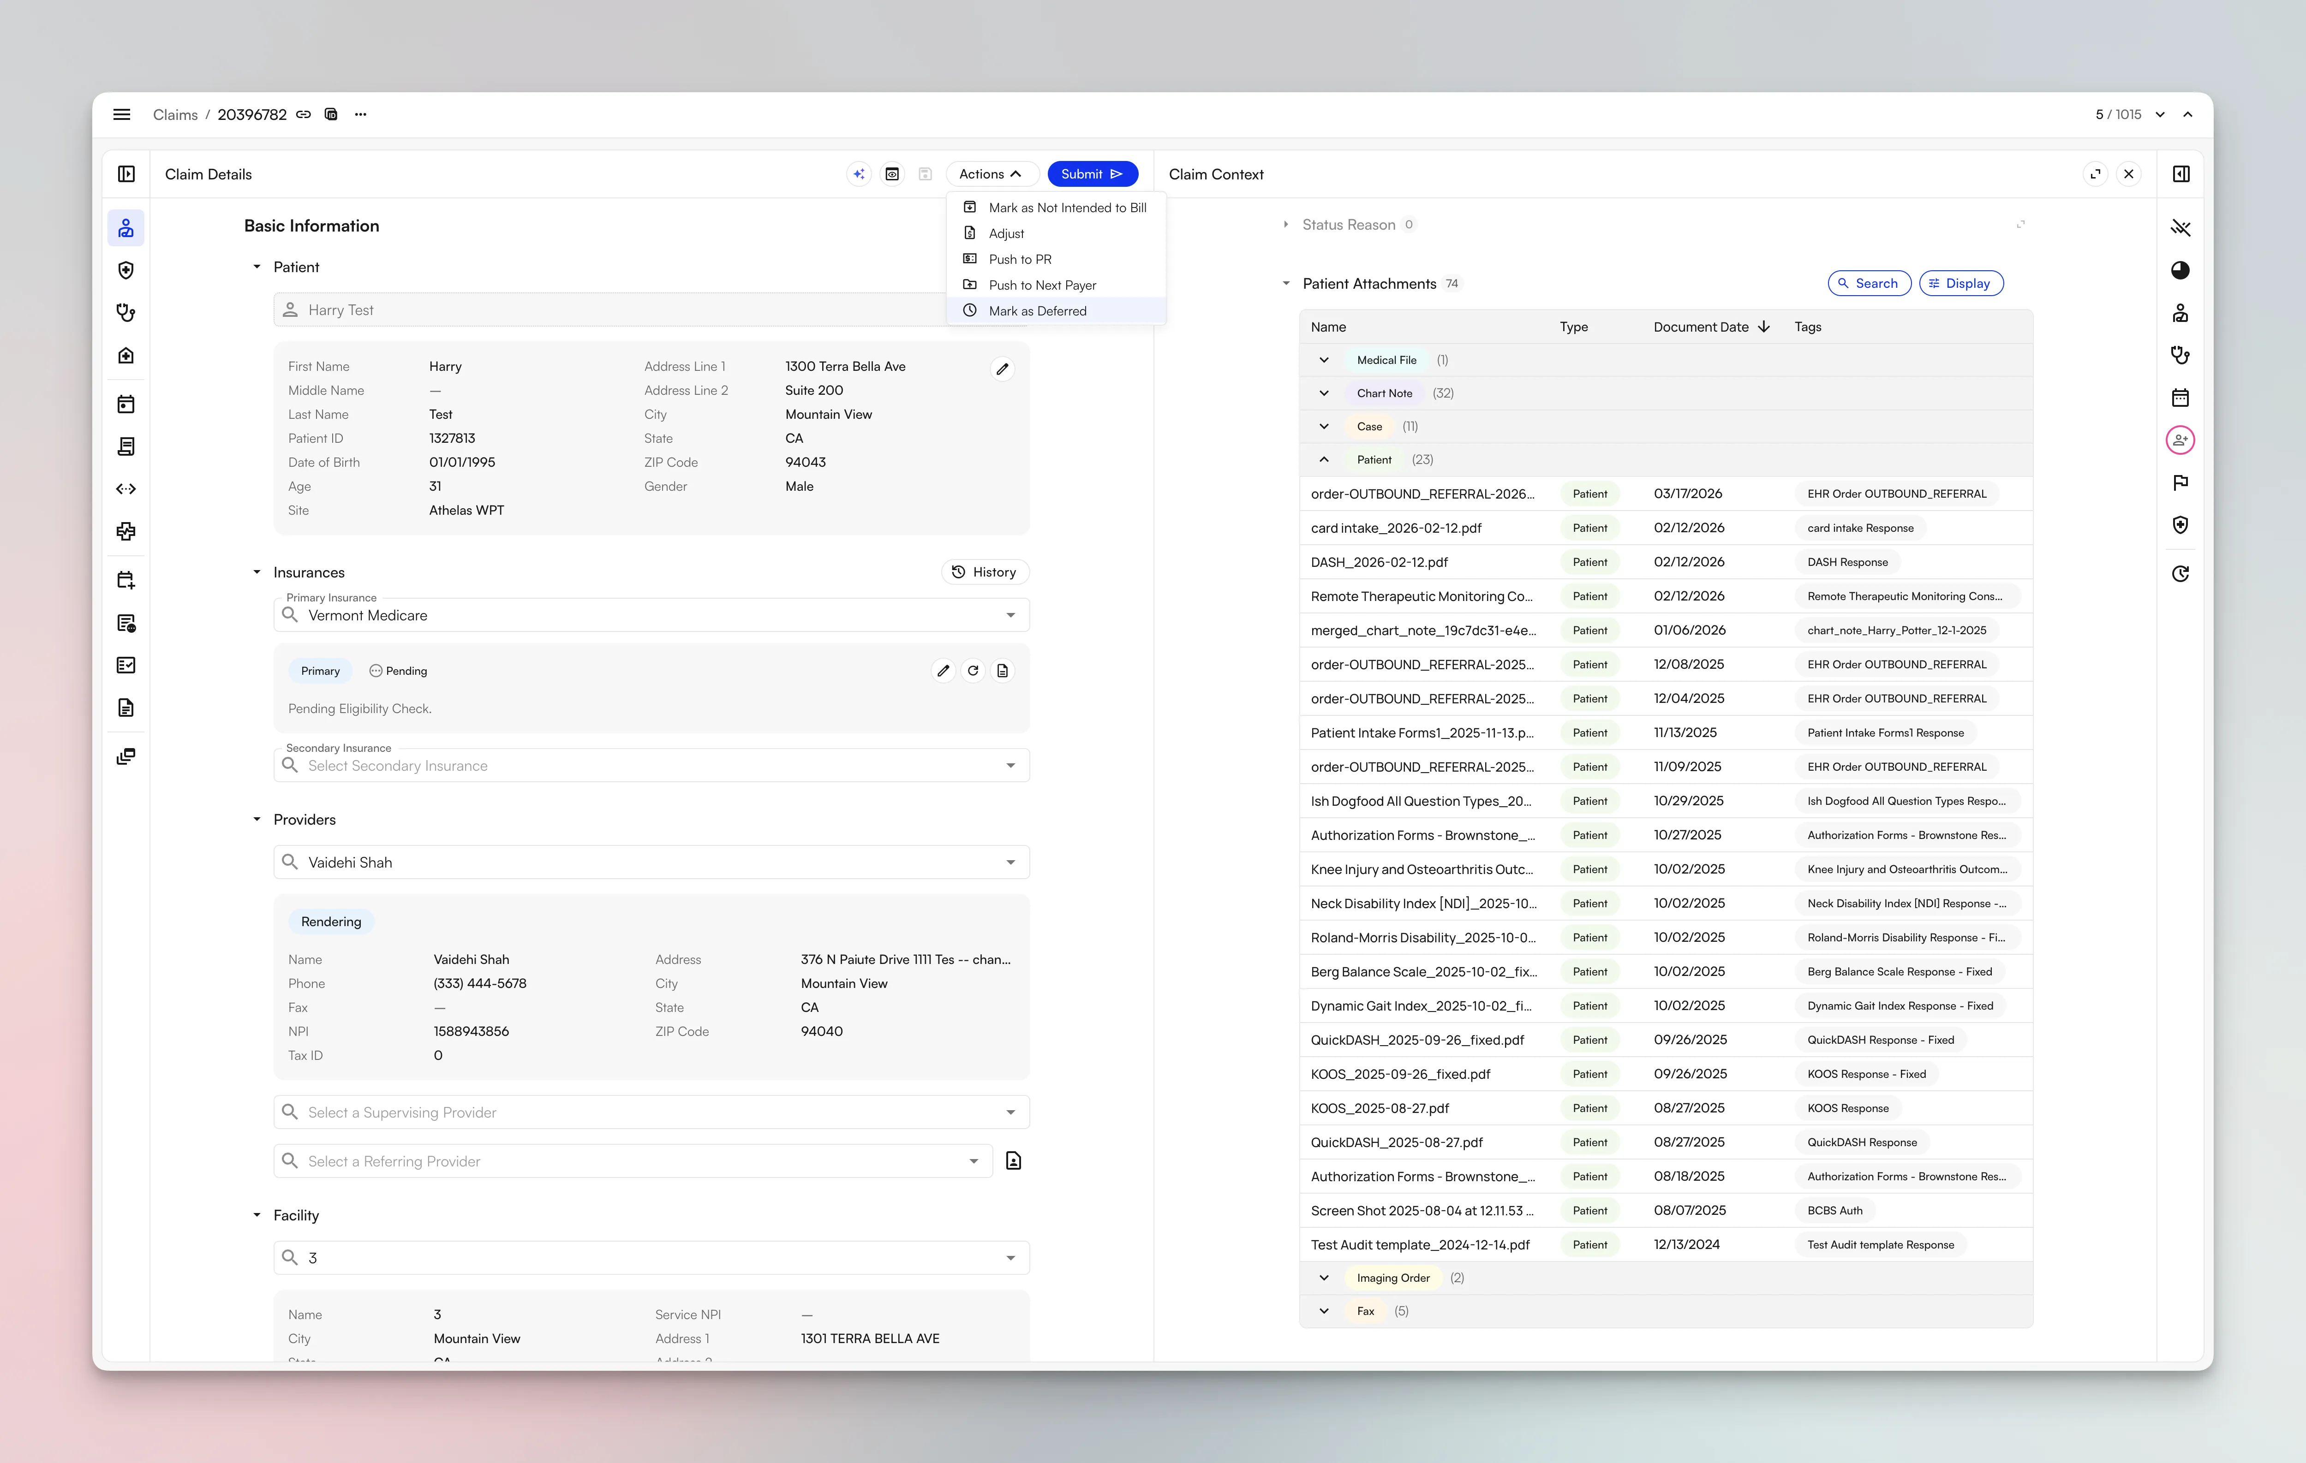Image resolution: width=2306 pixels, height=1463 pixels.
Task: Open the three-dot more options menu
Action: (361, 114)
